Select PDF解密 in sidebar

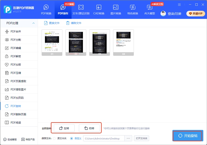(19, 56)
